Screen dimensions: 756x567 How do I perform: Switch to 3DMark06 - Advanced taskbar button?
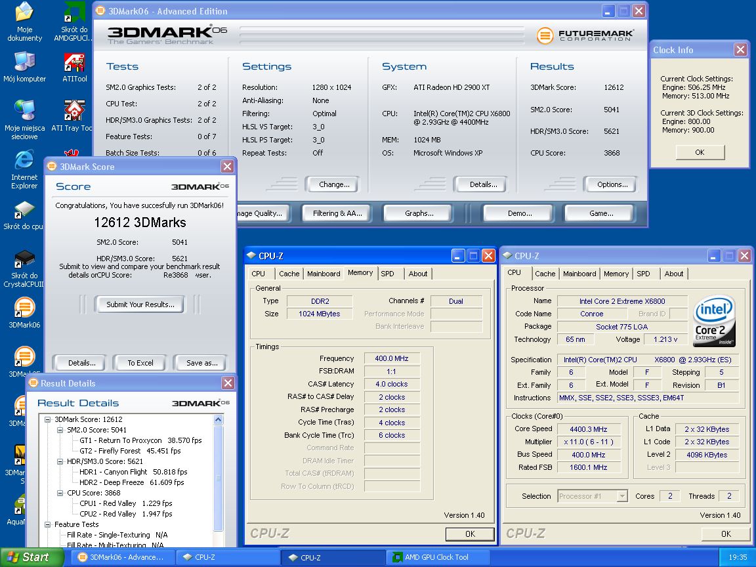coord(122,557)
